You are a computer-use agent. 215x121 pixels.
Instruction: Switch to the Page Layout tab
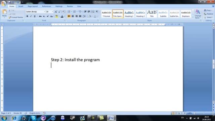click(x=33, y=6)
